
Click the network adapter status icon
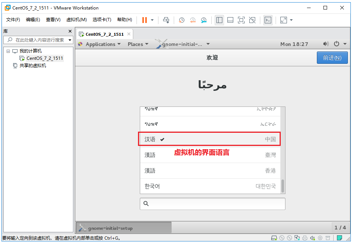[297, 238]
